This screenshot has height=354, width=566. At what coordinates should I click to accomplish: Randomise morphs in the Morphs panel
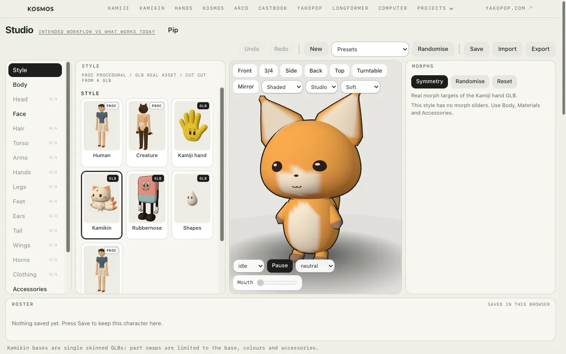point(470,81)
